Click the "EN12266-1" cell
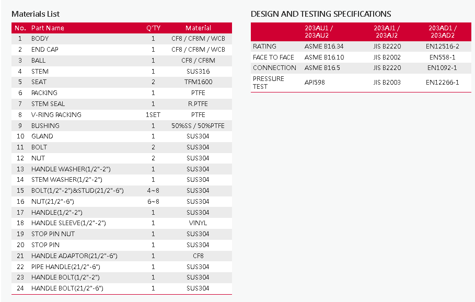Screen dimensions: 475x302 (x=442, y=83)
